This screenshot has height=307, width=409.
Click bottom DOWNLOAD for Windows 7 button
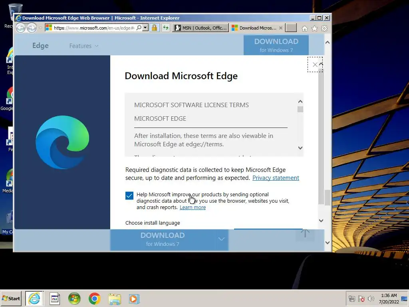(x=163, y=239)
